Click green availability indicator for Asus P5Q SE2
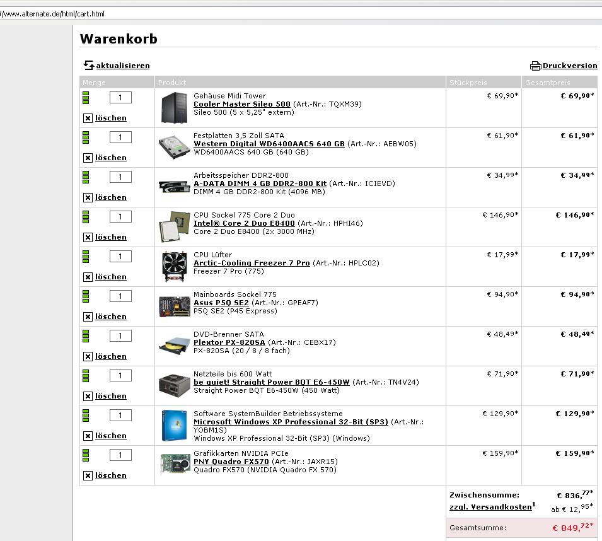Viewport: 602px width, 541px height. pos(86,296)
